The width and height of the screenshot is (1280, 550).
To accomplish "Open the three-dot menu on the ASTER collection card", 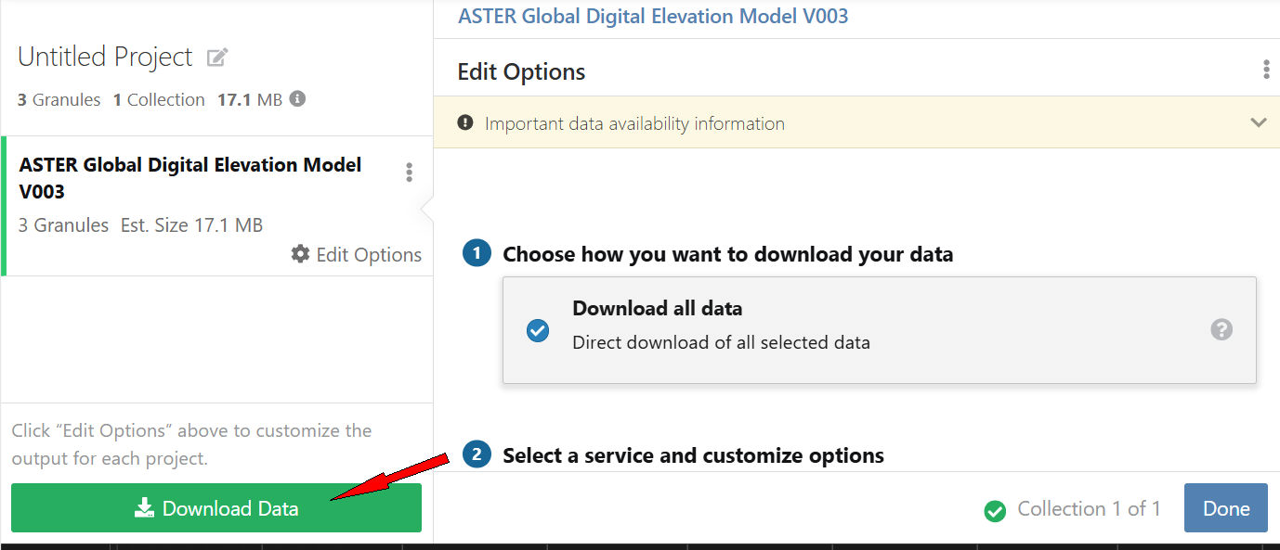I will [409, 173].
